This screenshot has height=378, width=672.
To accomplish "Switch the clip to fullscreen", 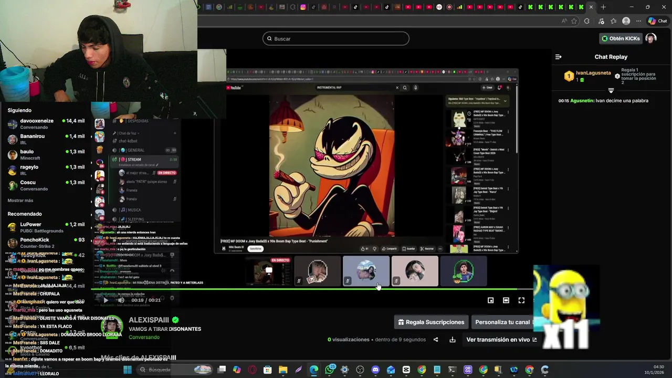I will 521,300.
